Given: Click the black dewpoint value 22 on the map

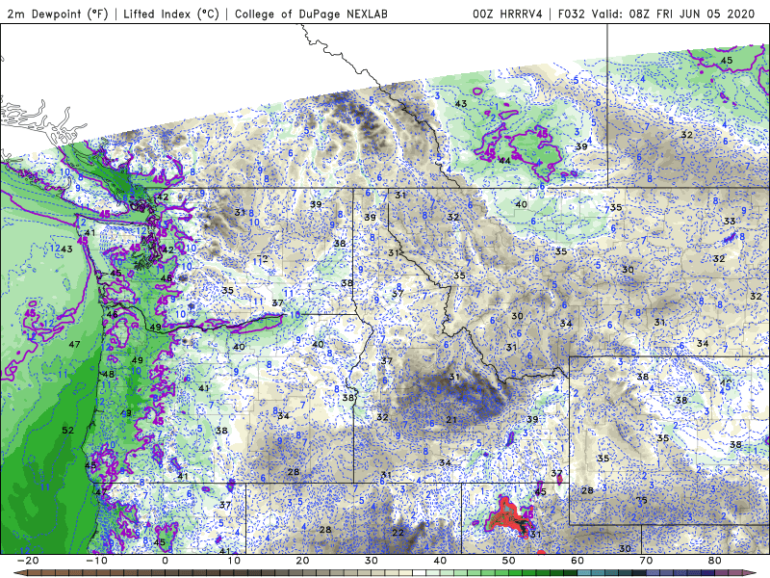Looking at the screenshot, I should click(398, 533).
